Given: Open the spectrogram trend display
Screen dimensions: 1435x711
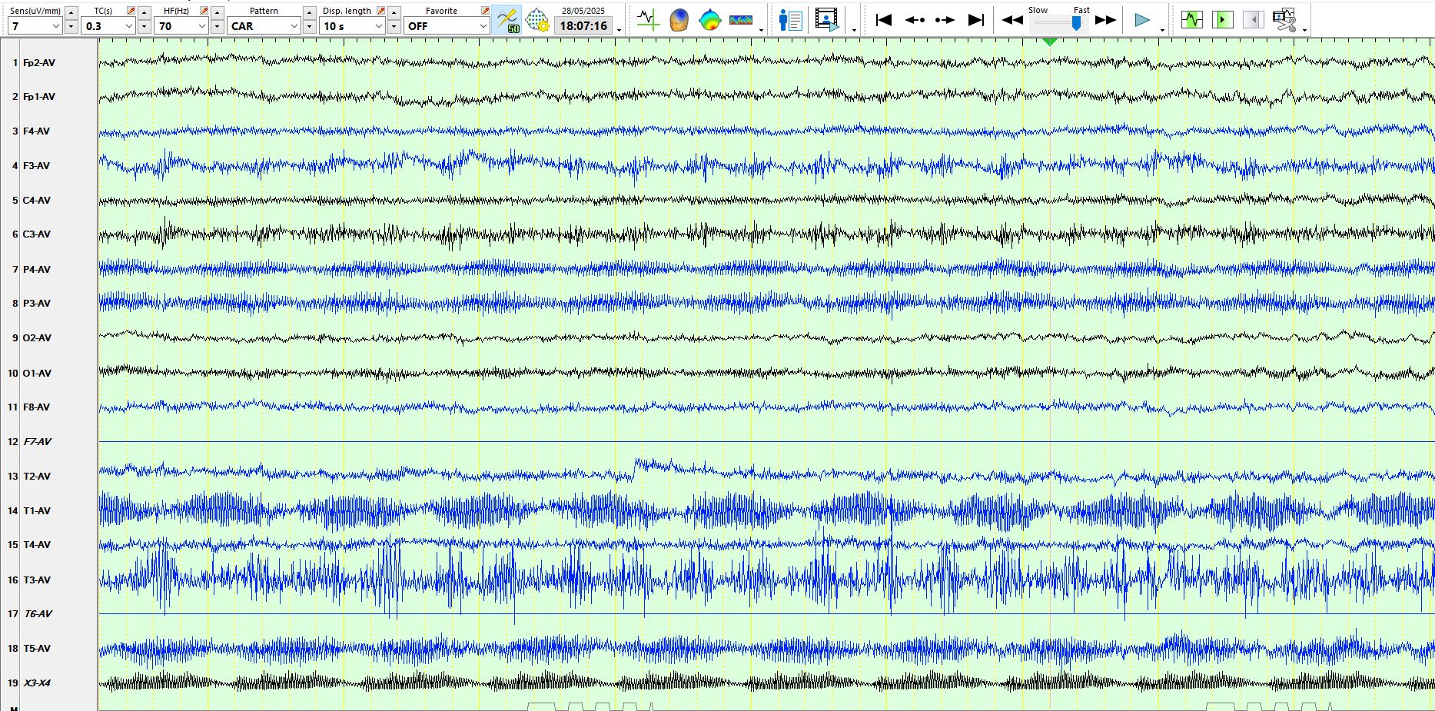Looking at the screenshot, I should tap(740, 20).
